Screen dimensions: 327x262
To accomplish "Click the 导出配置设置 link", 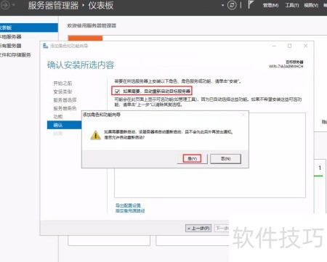I will 128,205.
